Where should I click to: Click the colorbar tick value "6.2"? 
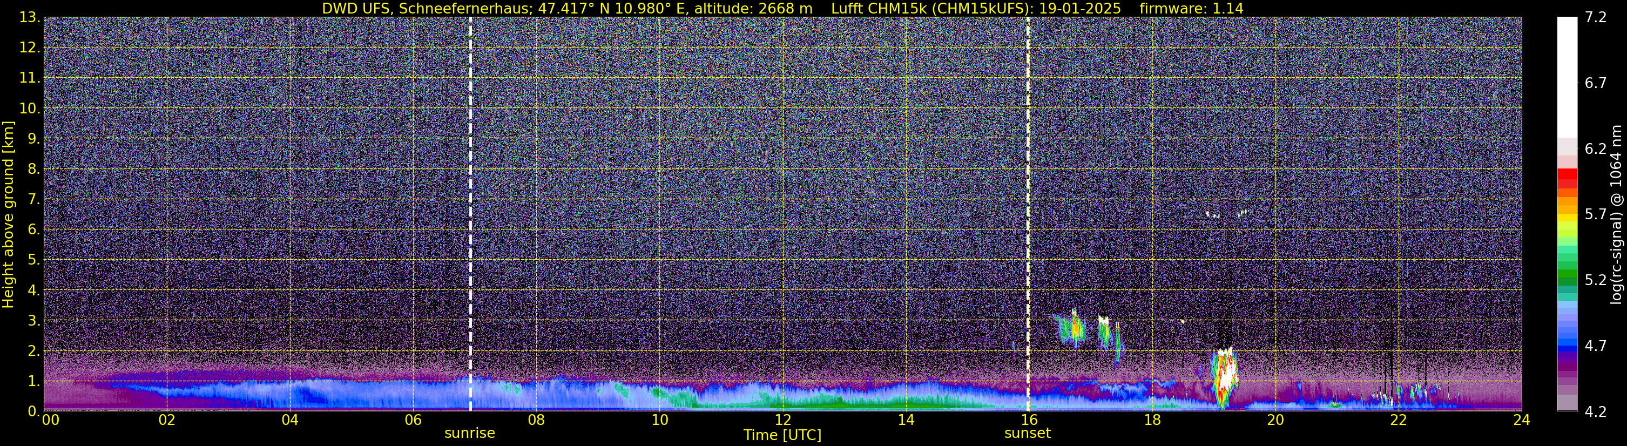click(1596, 149)
